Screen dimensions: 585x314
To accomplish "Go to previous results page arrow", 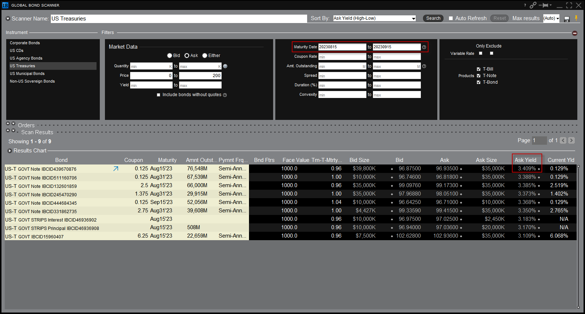I will (x=563, y=140).
